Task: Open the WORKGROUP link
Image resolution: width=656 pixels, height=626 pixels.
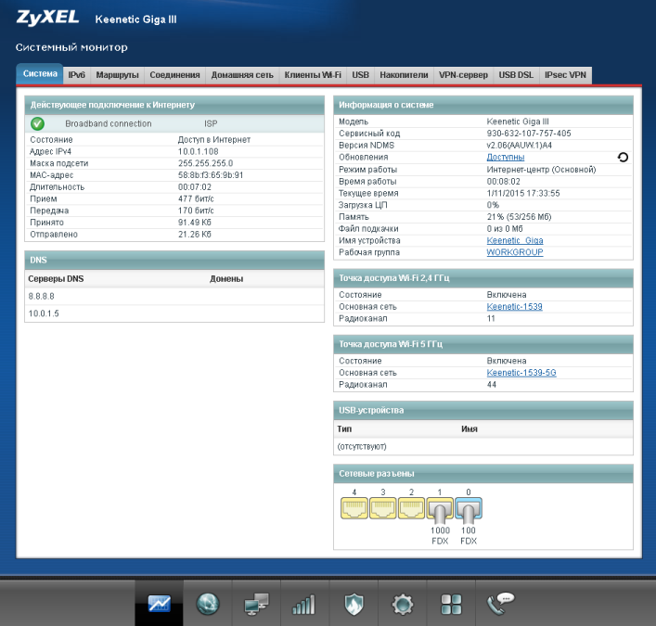Action: [515, 252]
